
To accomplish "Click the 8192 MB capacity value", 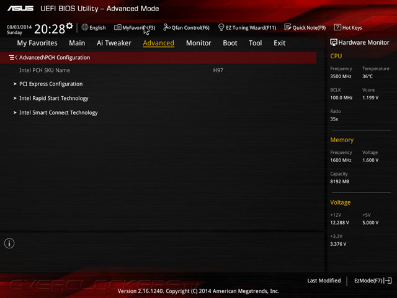I will tap(339, 181).
